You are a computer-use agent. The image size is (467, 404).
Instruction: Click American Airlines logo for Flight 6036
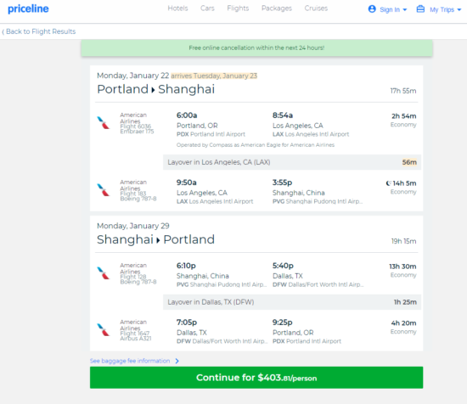(104, 123)
